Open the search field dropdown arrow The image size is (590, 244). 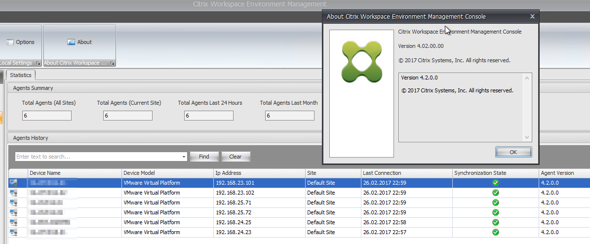tap(184, 157)
